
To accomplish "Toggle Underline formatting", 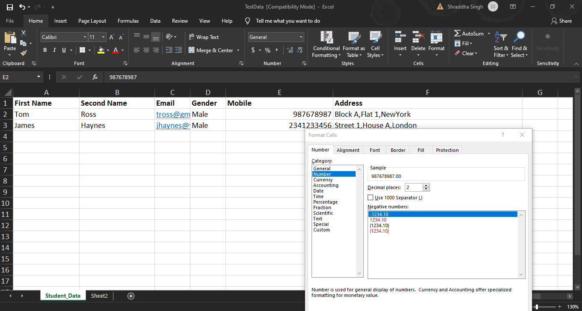I will point(64,50).
